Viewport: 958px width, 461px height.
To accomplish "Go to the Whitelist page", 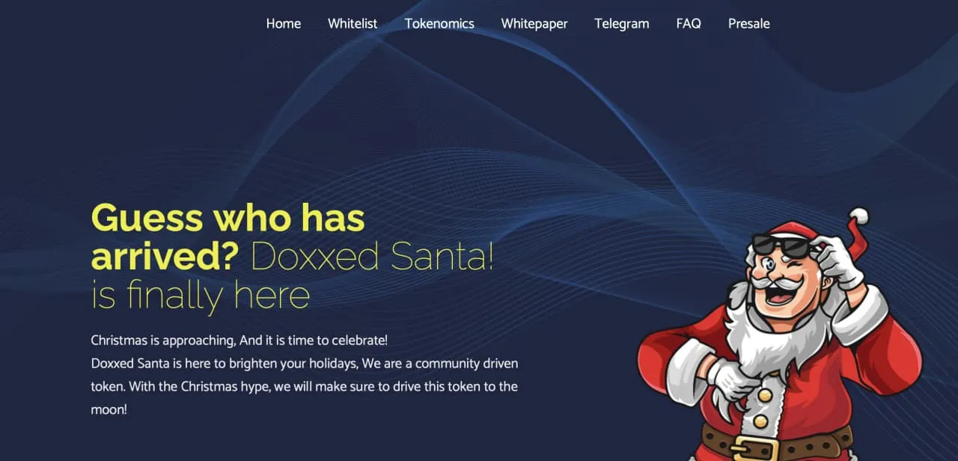I will pyautogui.click(x=353, y=23).
